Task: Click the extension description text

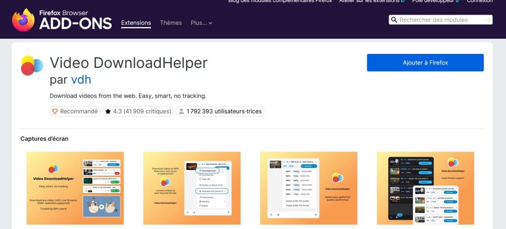Action: 128,96
